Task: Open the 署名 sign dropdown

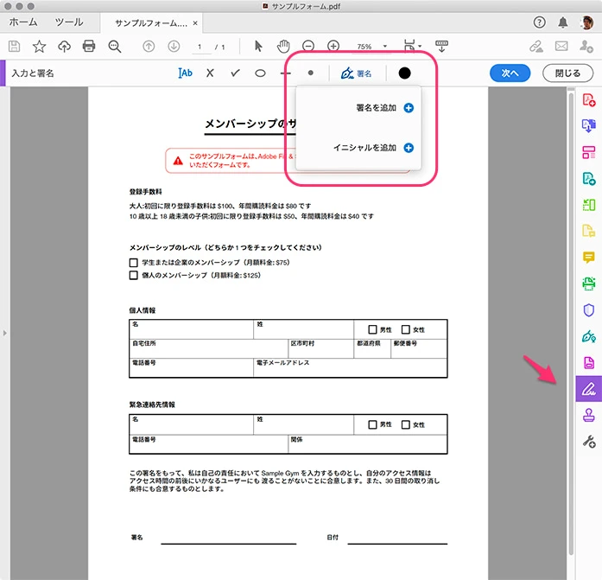Action: (x=357, y=73)
